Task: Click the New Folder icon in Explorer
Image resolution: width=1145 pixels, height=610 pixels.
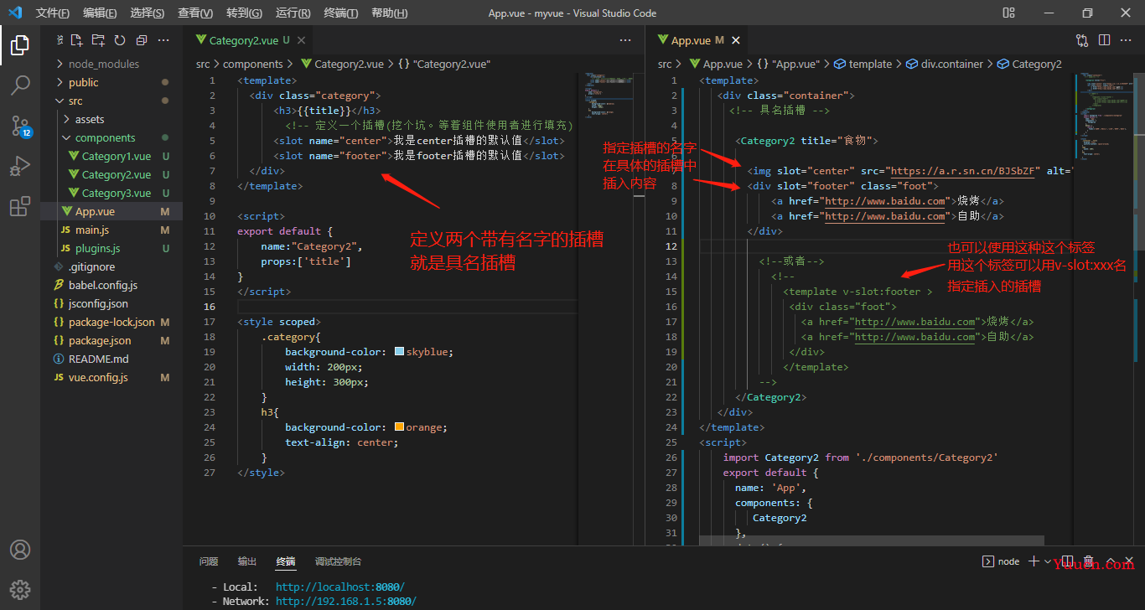Action: click(98, 40)
